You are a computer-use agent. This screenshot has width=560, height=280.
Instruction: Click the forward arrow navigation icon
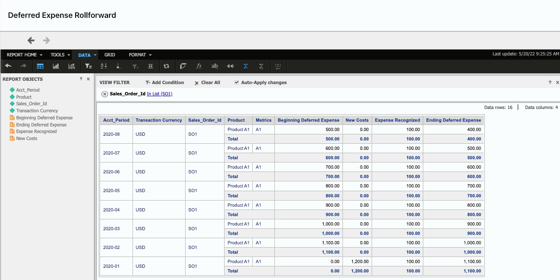point(47,40)
